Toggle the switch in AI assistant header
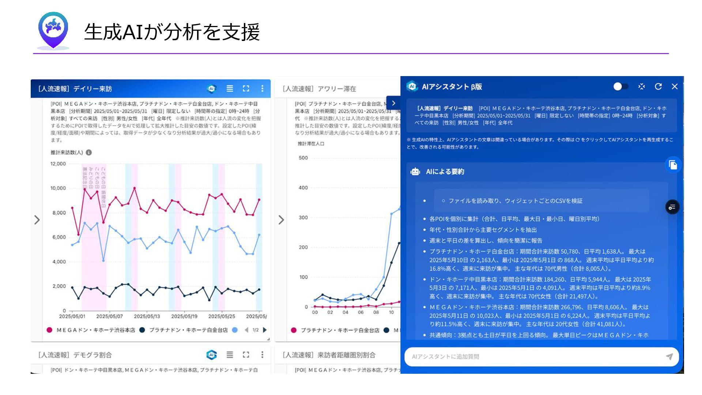 point(620,86)
